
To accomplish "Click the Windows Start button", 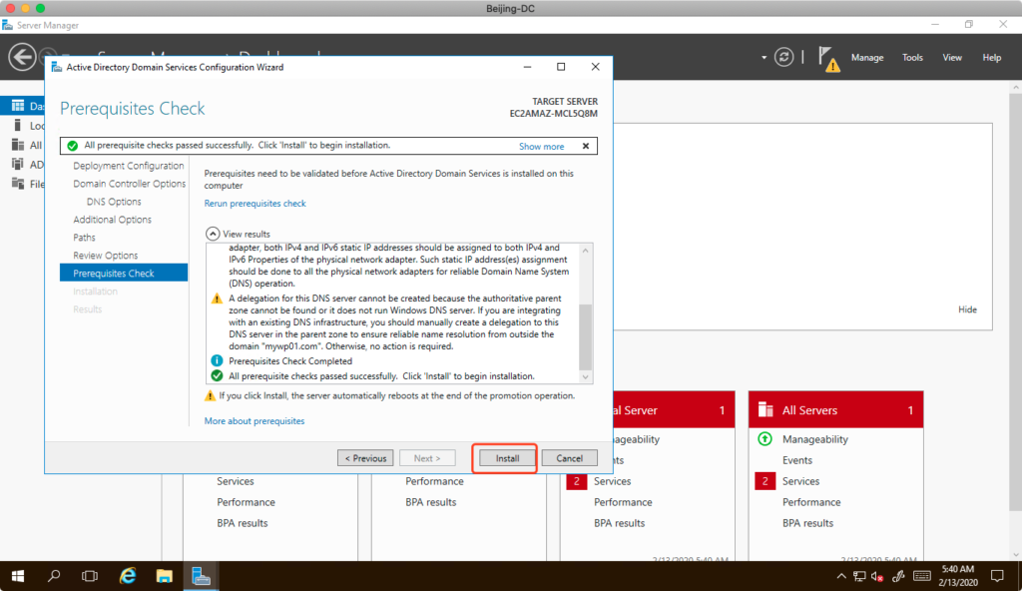I will click(18, 576).
